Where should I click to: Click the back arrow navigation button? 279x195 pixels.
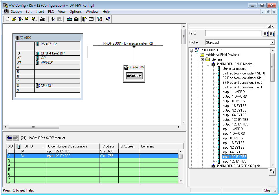9,138
